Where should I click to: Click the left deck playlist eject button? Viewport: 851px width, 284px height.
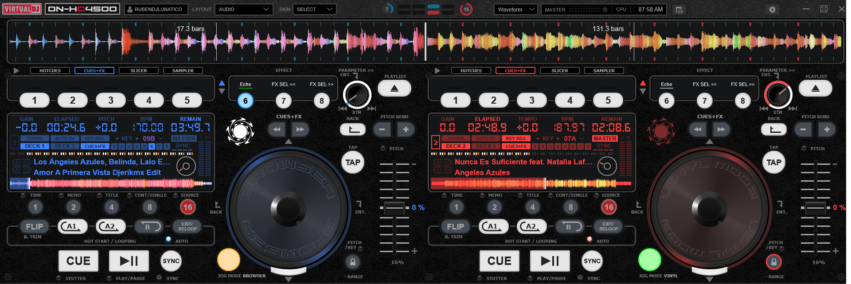pyautogui.click(x=394, y=88)
